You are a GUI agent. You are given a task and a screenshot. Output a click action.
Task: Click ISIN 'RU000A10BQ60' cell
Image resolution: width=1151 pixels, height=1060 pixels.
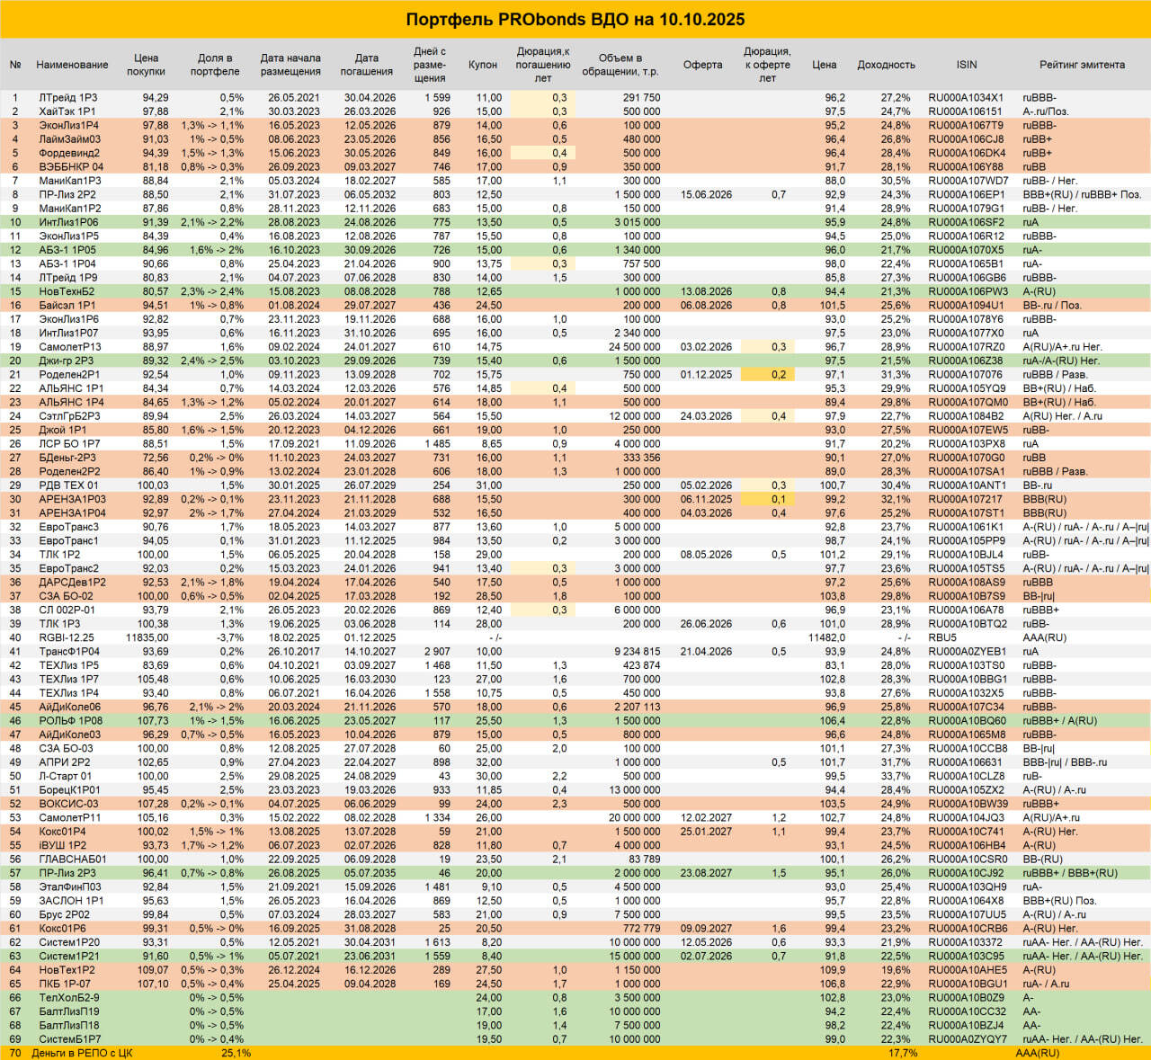pos(968,721)
